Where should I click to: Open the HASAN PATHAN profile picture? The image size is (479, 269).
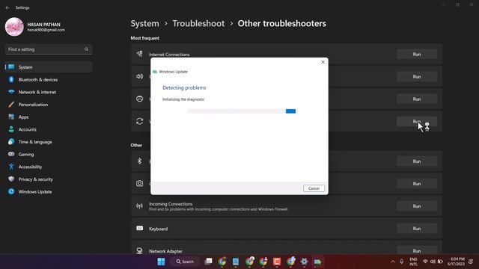click(x=14, y=27)
